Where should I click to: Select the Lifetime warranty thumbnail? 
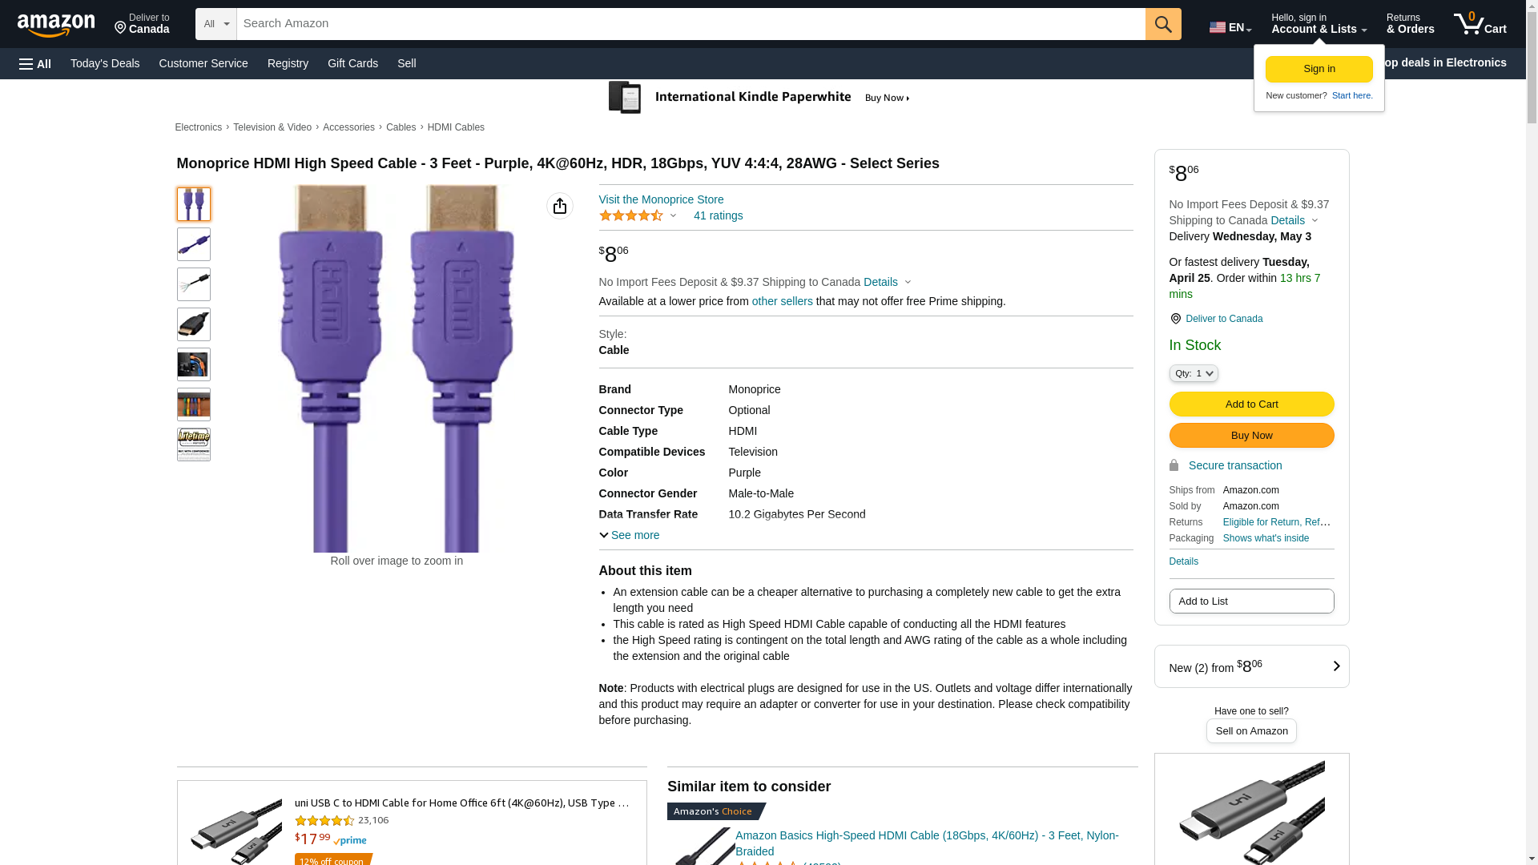click(x=194, y=445)
